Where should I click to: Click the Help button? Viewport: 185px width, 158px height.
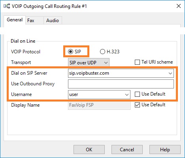165,150
